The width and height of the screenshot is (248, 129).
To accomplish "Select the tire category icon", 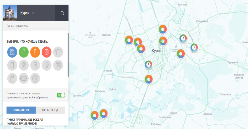I will [x=35, y=78].
